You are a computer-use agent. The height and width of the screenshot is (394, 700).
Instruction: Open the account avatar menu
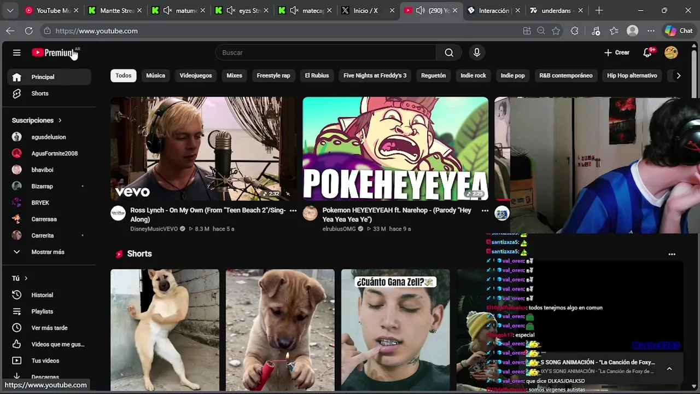(x=671, y=53)
